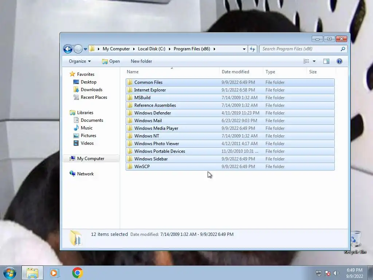Image resolution: width=373 pixels, height=280 pixels.
Task: Click date 6/23/2022 9:03 PM cell
Action: click(239, 120)
